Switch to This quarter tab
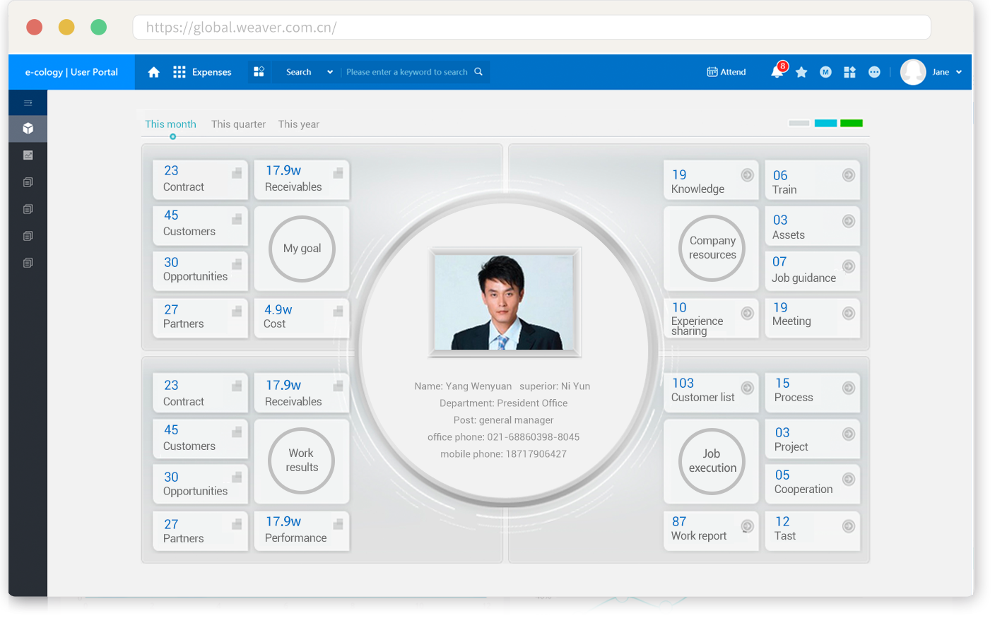 coord(238,124)
